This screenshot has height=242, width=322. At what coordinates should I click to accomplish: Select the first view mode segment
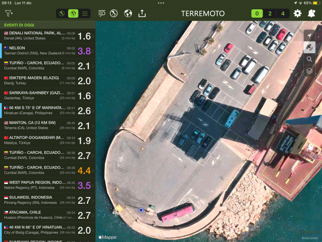[62, 14]
